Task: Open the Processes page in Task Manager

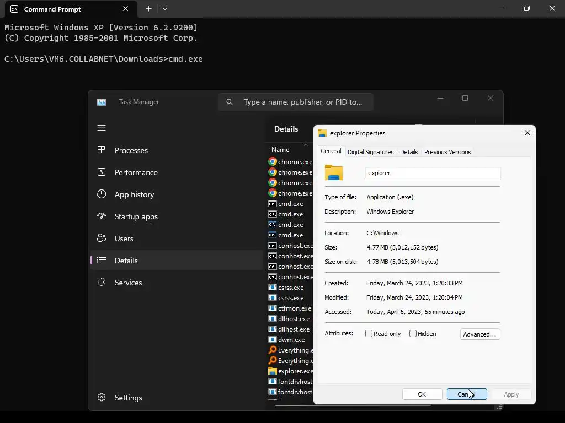Action: pyautogui.click(x=177, y=150)
